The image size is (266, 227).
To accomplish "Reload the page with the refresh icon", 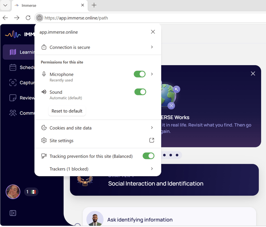I will (x=28, y=17).
